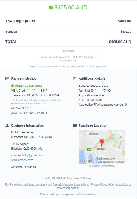This screenshot has height=199, width=137.
Task: Click the Business information person icon
Action: pyautogui.click(x=7, y=125)
